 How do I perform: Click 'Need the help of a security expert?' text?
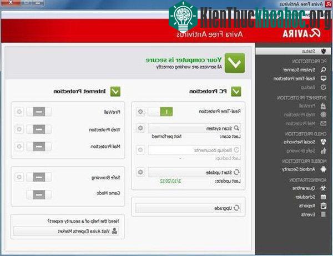(83, 221)
